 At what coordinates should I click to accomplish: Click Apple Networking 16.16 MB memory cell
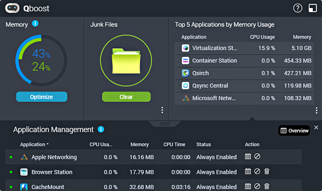click(142, 157)
